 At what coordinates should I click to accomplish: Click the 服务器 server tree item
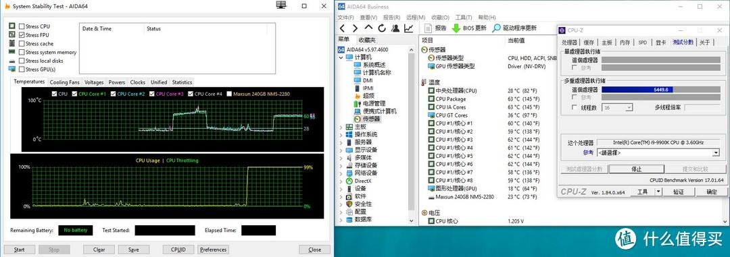[358, 142]
